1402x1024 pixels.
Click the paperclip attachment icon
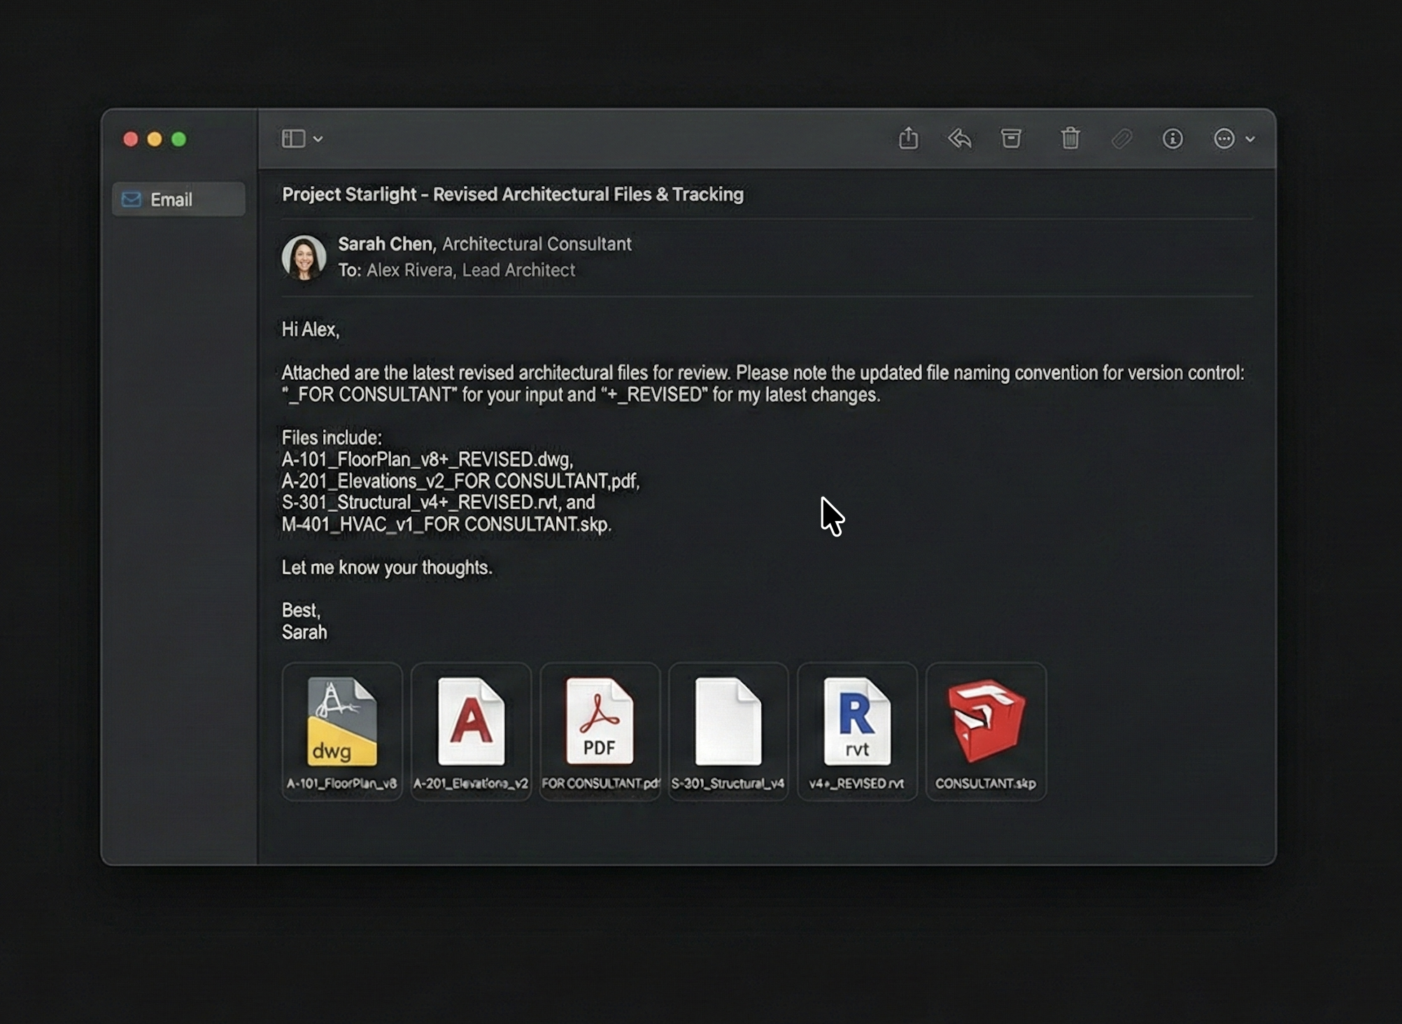coord(1121,138)
